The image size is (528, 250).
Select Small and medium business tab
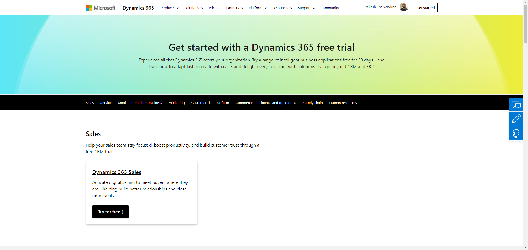[140, 103]
